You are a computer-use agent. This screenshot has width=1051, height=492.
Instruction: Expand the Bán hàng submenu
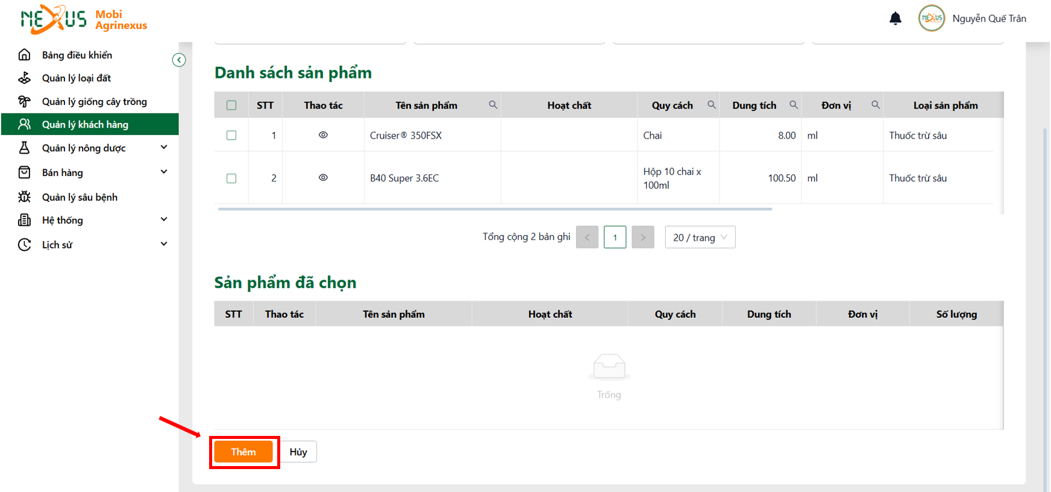coord(90,172)
